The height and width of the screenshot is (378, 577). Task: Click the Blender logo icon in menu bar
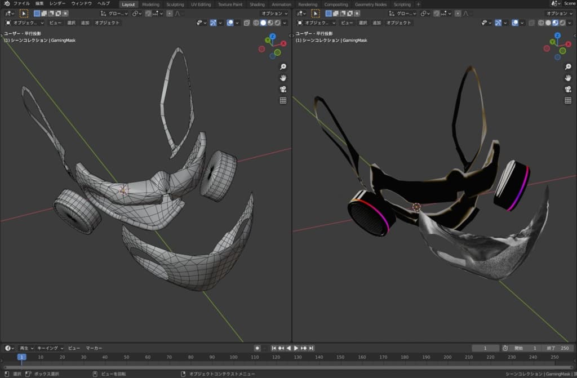(7, 4)
